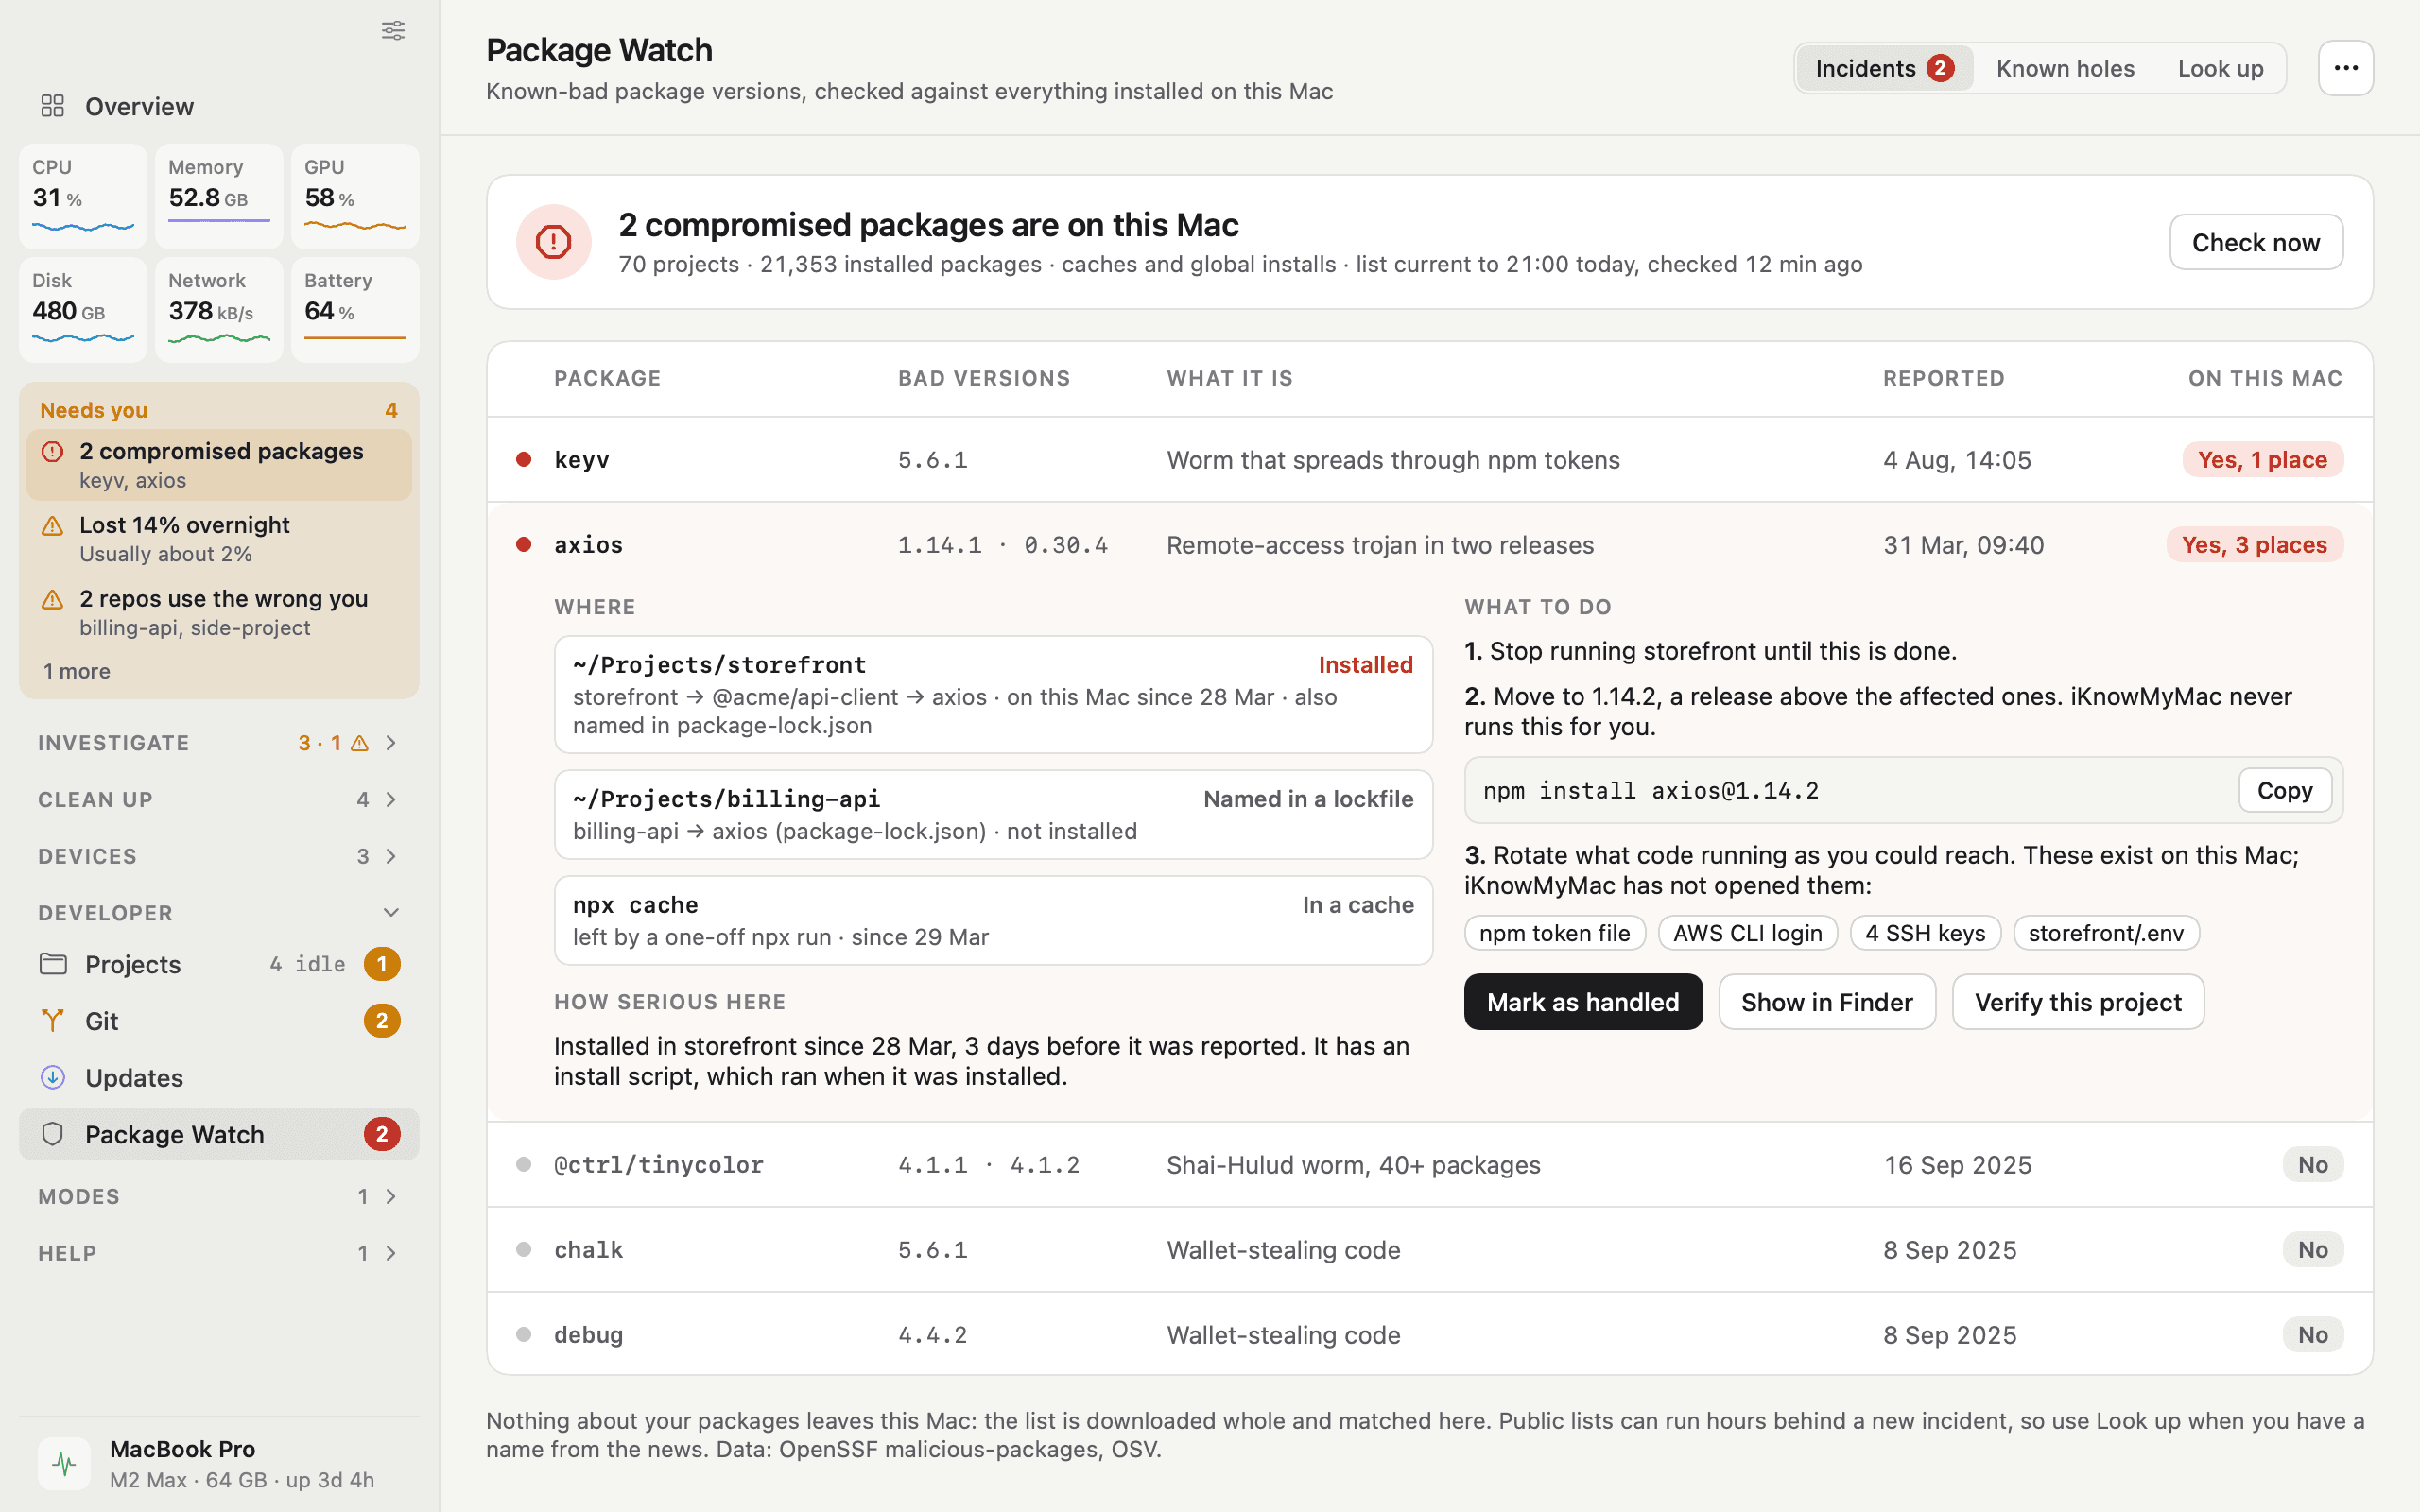Click the Overview grid icon

point(53,106)
